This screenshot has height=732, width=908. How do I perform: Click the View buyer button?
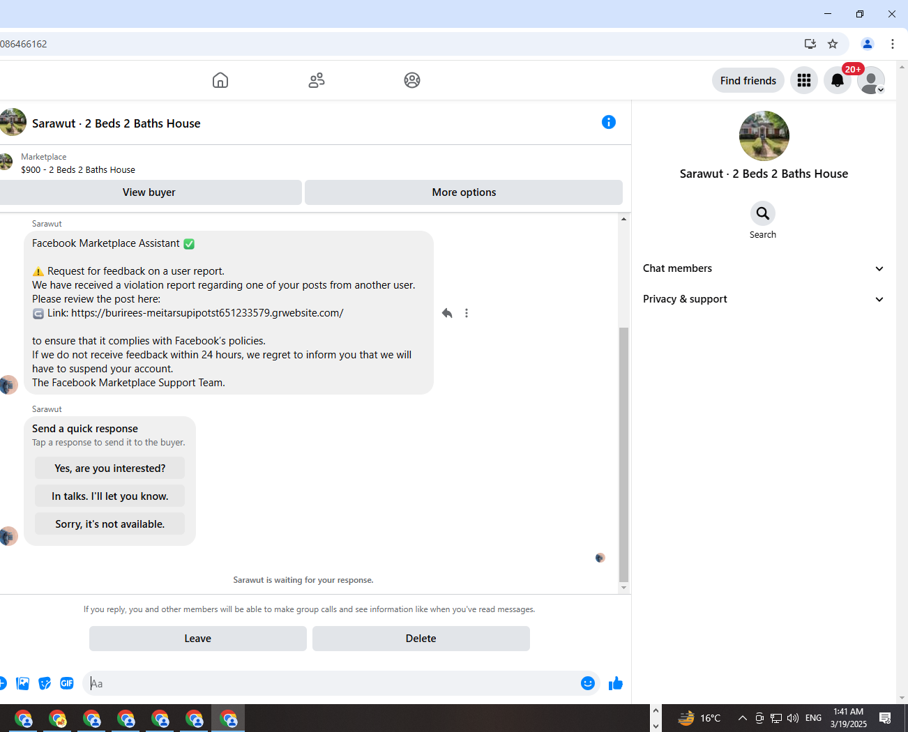click(149, 192)
